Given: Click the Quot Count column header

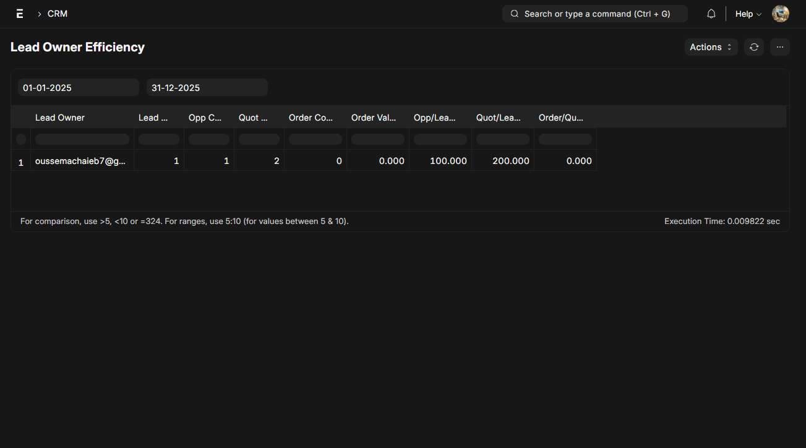Looking at the screenshot, I should 259,118.
